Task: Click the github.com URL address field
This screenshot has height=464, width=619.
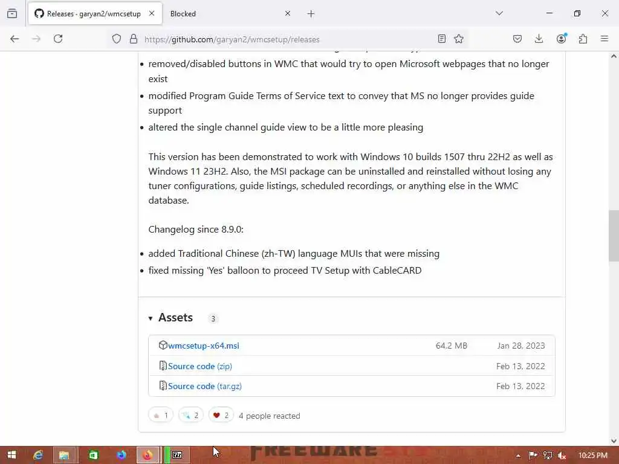Action: [232, 39]
